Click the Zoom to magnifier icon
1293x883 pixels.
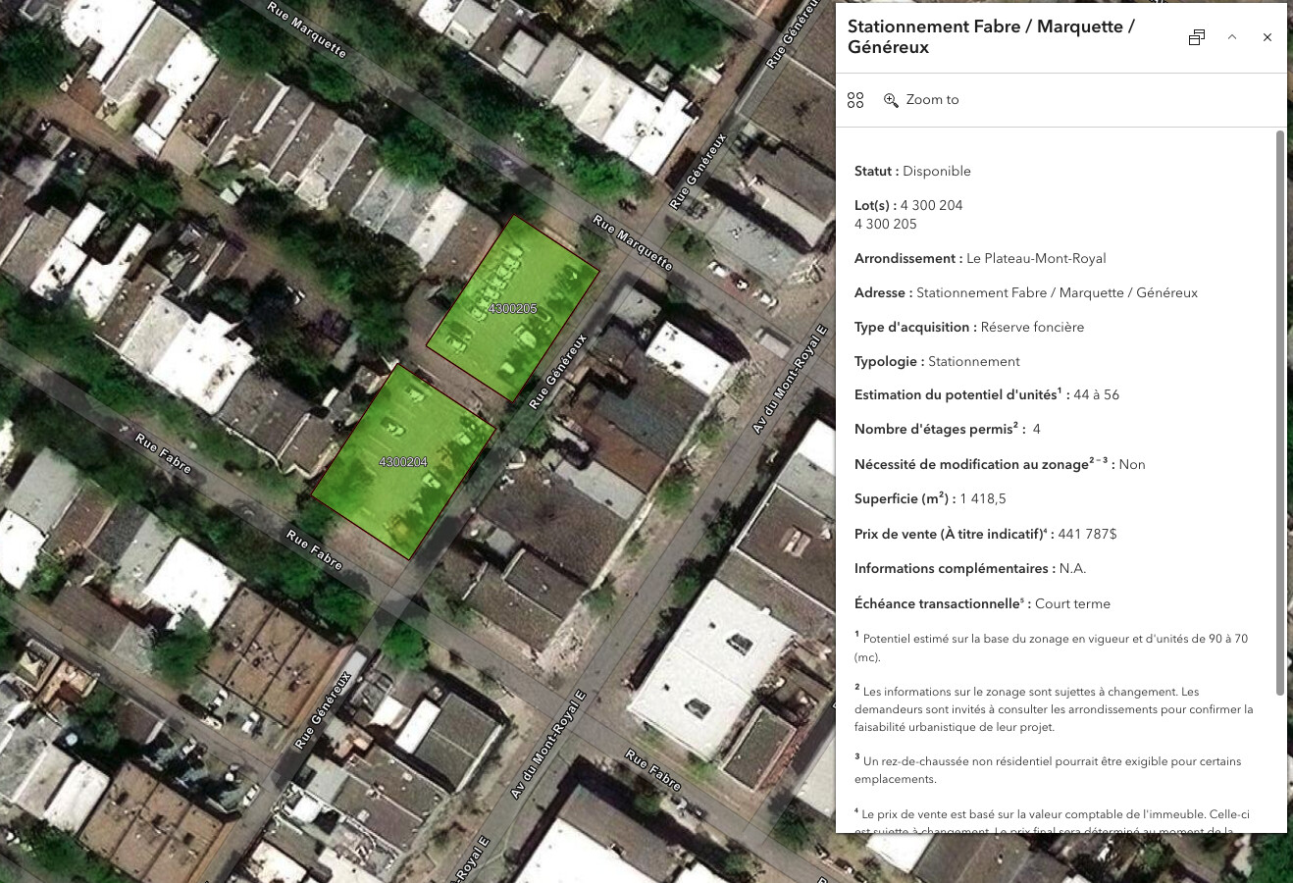[891, 100]
